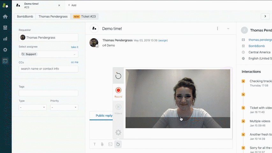Select the Public reply tab
This screenshot has width=272, height=153.
tap(104, 115)
